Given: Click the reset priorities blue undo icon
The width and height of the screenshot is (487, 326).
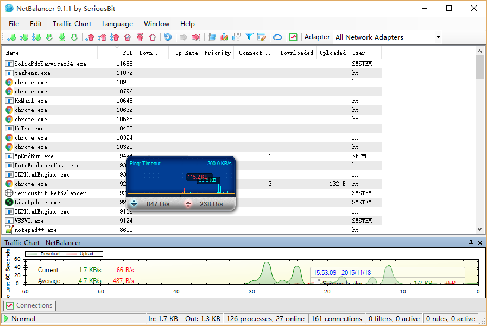Looking at the screenshot, I should [x=168, y=37].
